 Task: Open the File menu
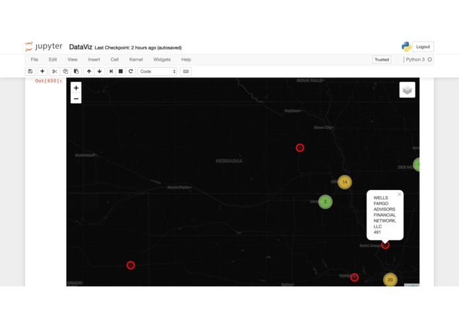pos(34,59)
